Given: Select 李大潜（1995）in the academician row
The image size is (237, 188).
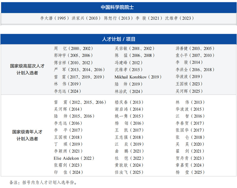Looking at the screenshot, I should pyautogui.click(x=55, y=18).
